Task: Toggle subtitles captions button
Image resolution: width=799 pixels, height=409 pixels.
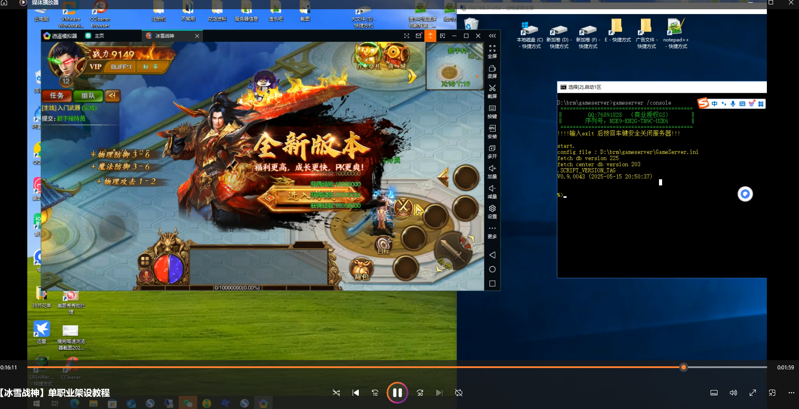Action: pyautogui.click(x=714, y=393)
